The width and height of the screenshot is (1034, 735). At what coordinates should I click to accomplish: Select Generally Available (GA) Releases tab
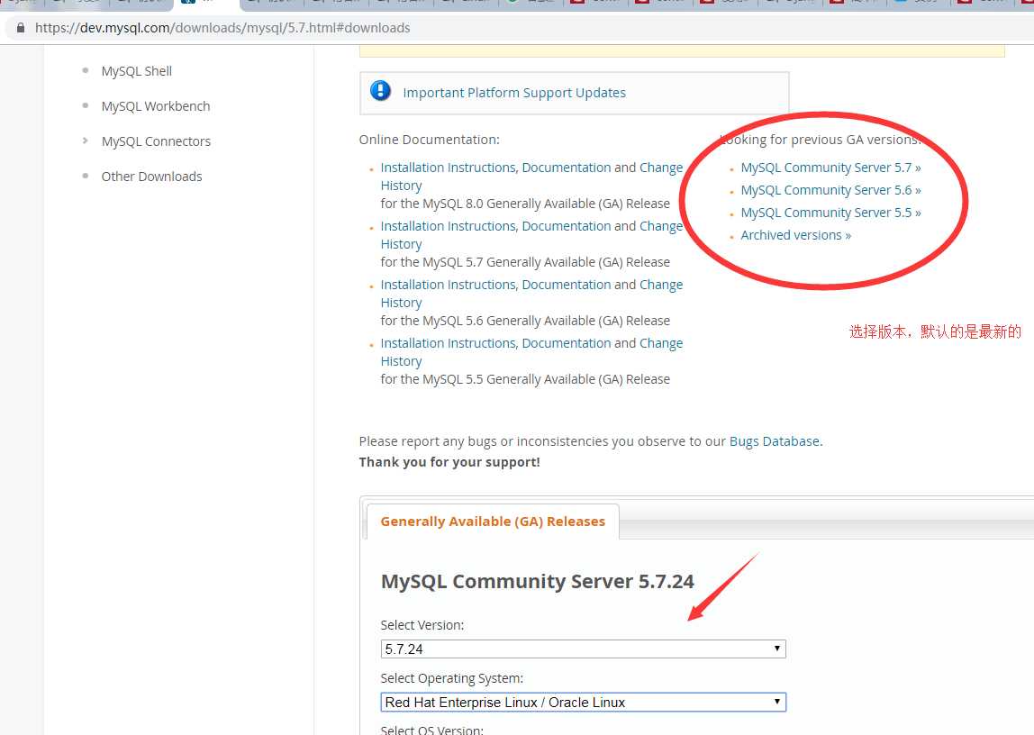[x=493, y=522]
